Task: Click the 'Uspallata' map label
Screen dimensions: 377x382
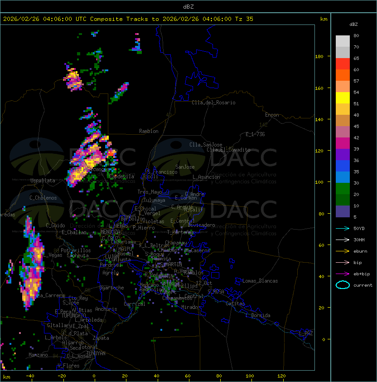Action: click(43, 181)
